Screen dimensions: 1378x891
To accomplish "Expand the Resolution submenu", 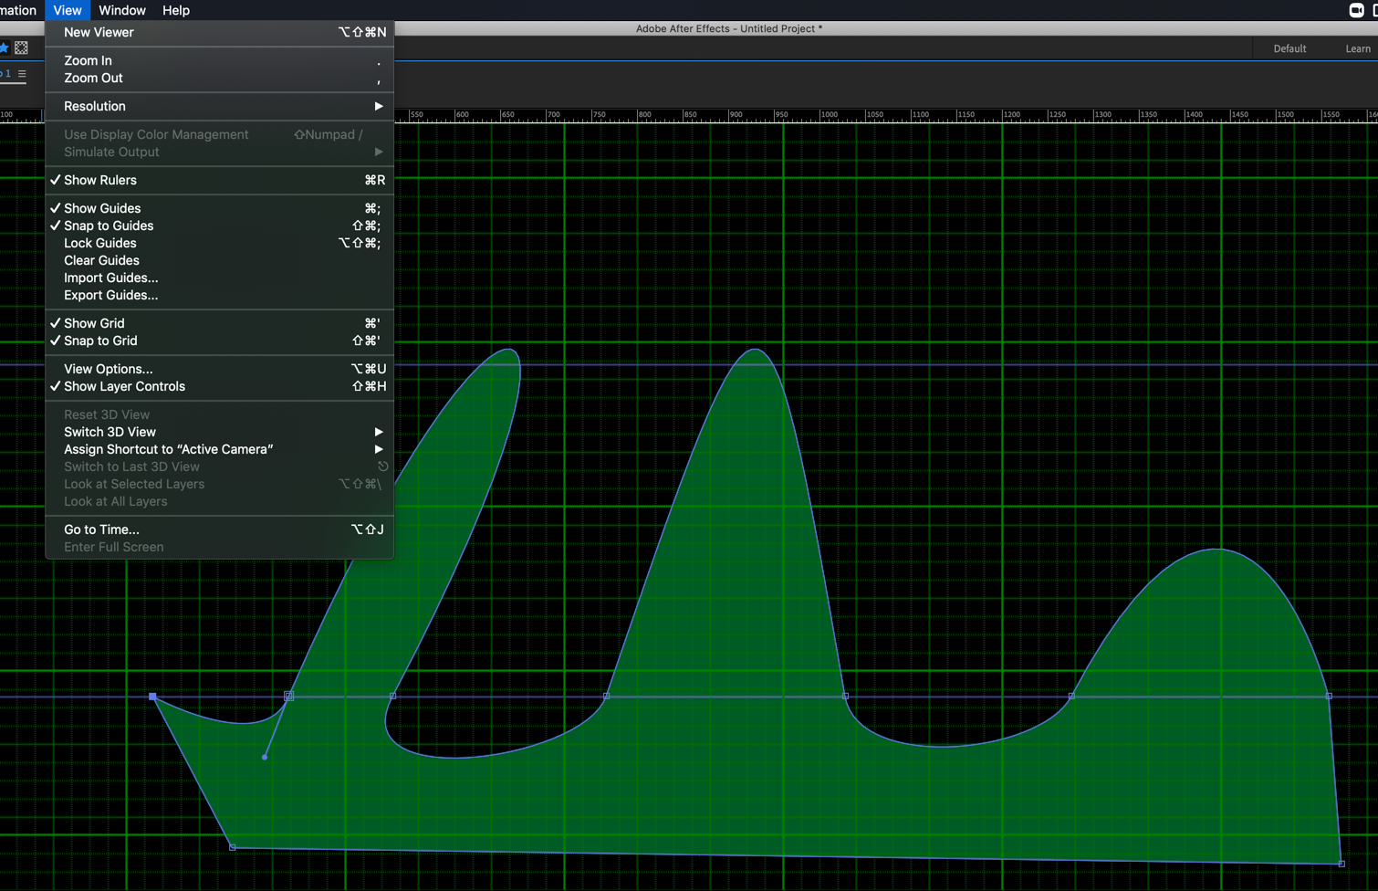I will (94, 106).
